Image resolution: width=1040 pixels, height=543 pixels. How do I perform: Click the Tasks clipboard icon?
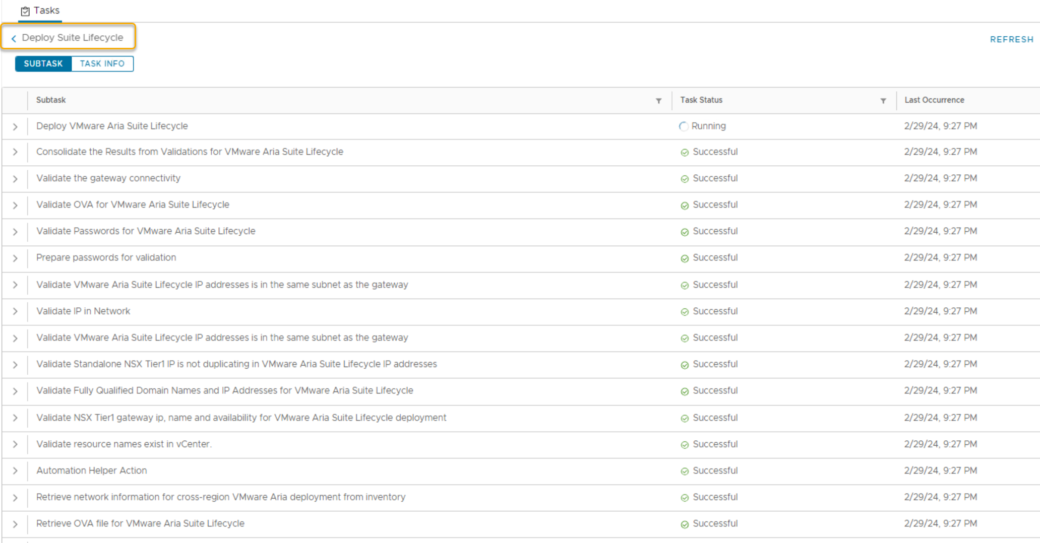[x=25, y=11]
